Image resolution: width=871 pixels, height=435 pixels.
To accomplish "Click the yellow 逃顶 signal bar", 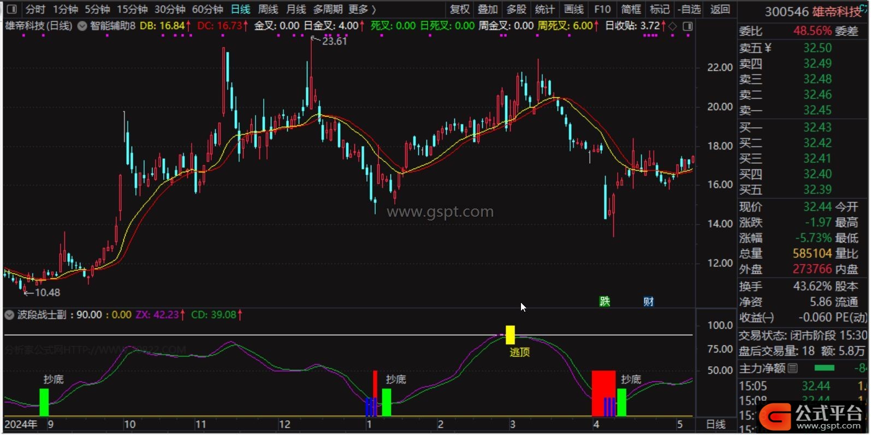I will [x=510, y=335].
